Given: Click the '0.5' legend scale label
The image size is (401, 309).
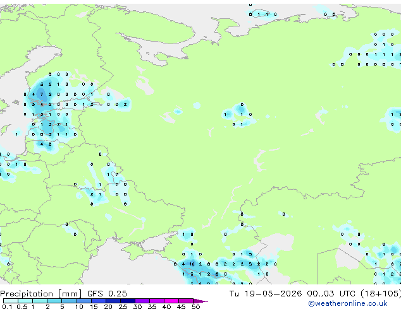Looking at the screenshot, I should [x=22, y=306].
